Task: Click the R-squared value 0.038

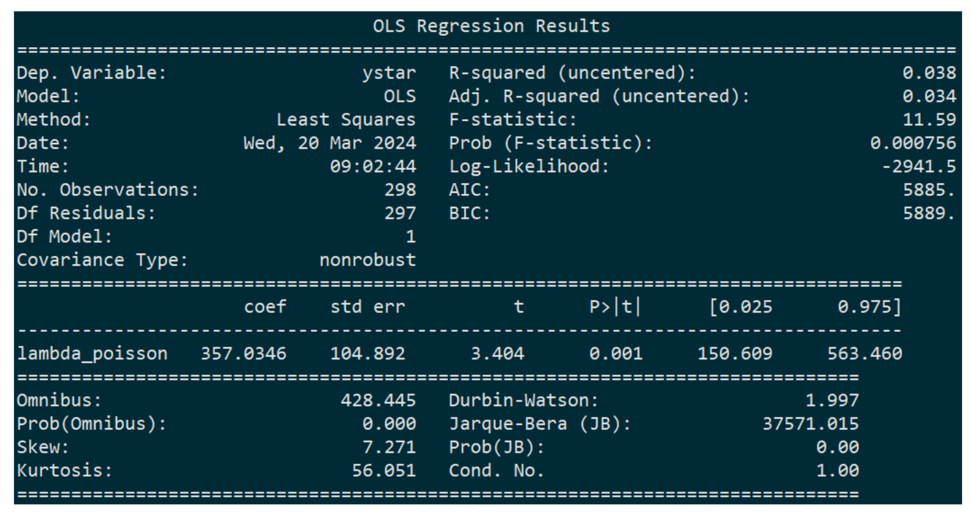Action: 929,73
